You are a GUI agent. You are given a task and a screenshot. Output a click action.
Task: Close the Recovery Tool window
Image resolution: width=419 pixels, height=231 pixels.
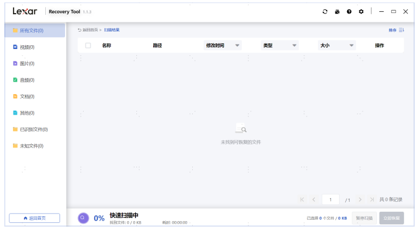point(405,12)
